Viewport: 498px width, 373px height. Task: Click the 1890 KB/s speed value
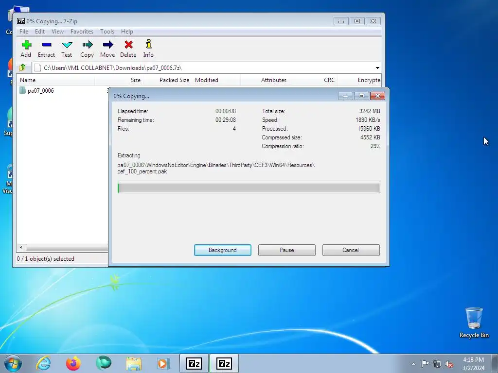click(368, 120)
